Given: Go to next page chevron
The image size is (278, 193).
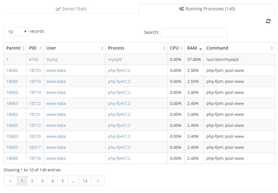Looking at the screenshot, I should click(98, 181).
